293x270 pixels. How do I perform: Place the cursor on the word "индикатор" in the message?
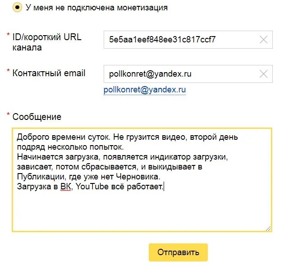[170, 157]
